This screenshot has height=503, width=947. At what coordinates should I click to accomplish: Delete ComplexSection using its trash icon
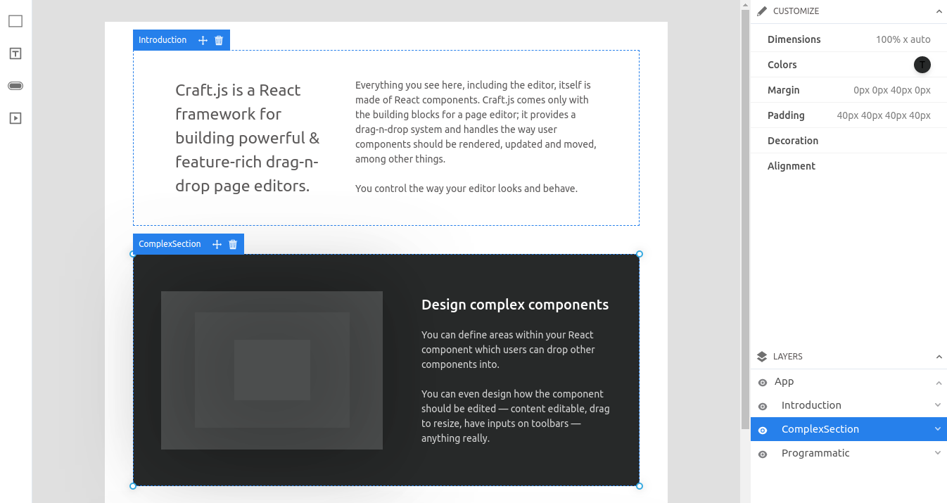[x=233, y=244]
